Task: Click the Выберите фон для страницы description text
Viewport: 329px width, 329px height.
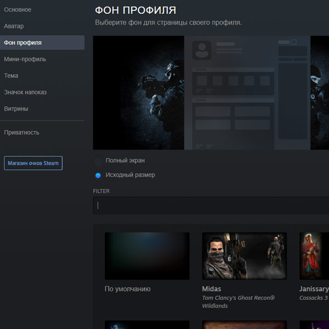Action: coord(168,22)
